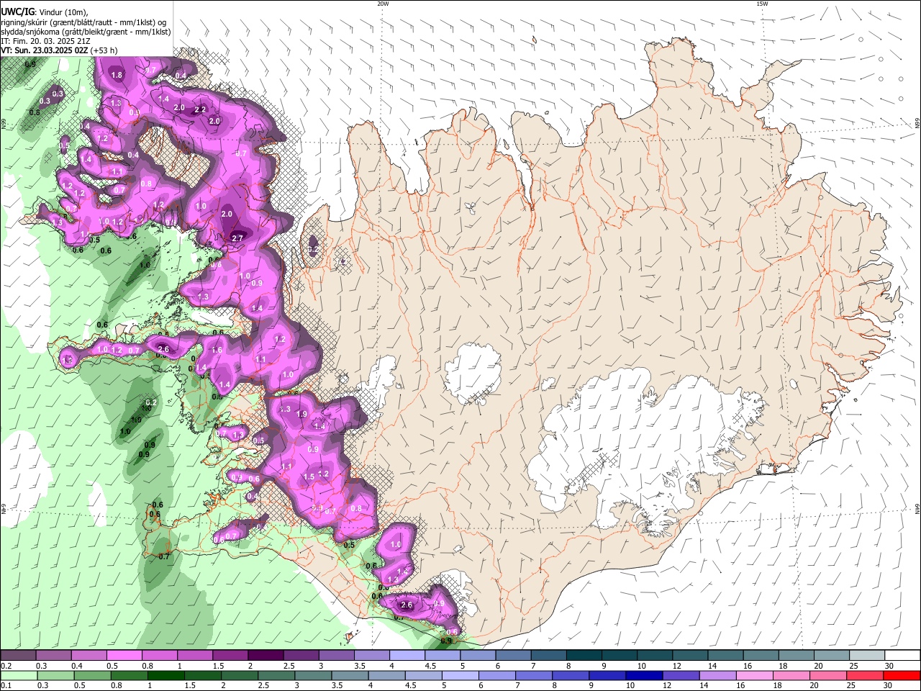Click the '(+53 h)' forecast offset text
921x691 pixels.
(x=104, y=50)
